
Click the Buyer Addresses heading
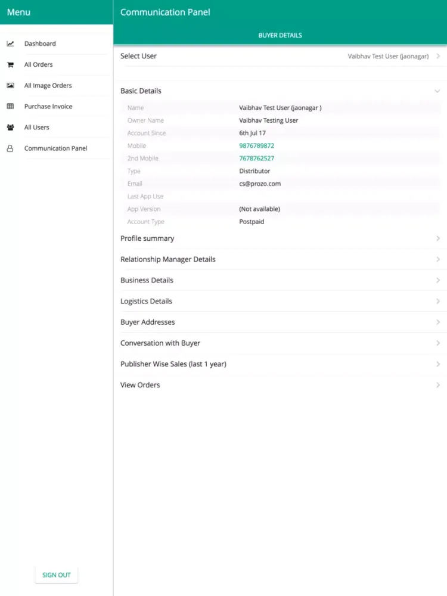pyautogui.click(x=147, y=322)
